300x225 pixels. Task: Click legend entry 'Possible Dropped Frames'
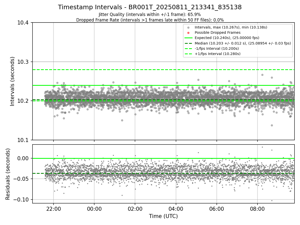tap(217, 32)
